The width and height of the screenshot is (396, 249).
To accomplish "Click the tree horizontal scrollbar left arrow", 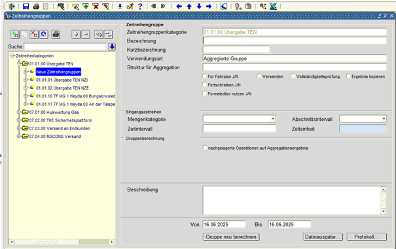I will 12,242.
